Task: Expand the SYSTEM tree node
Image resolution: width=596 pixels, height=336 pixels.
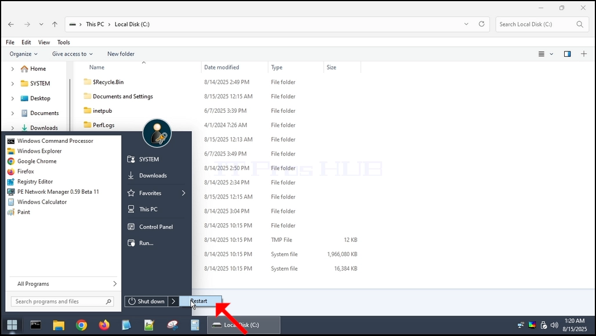Action: (13, 83)
